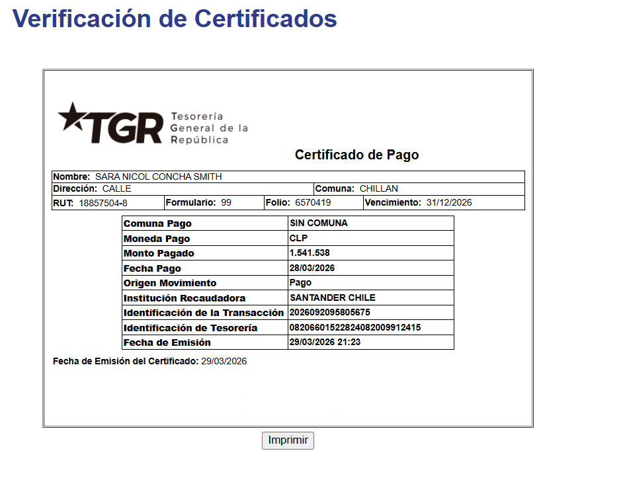Click 'Identificación de la Transacción' label

203,313
